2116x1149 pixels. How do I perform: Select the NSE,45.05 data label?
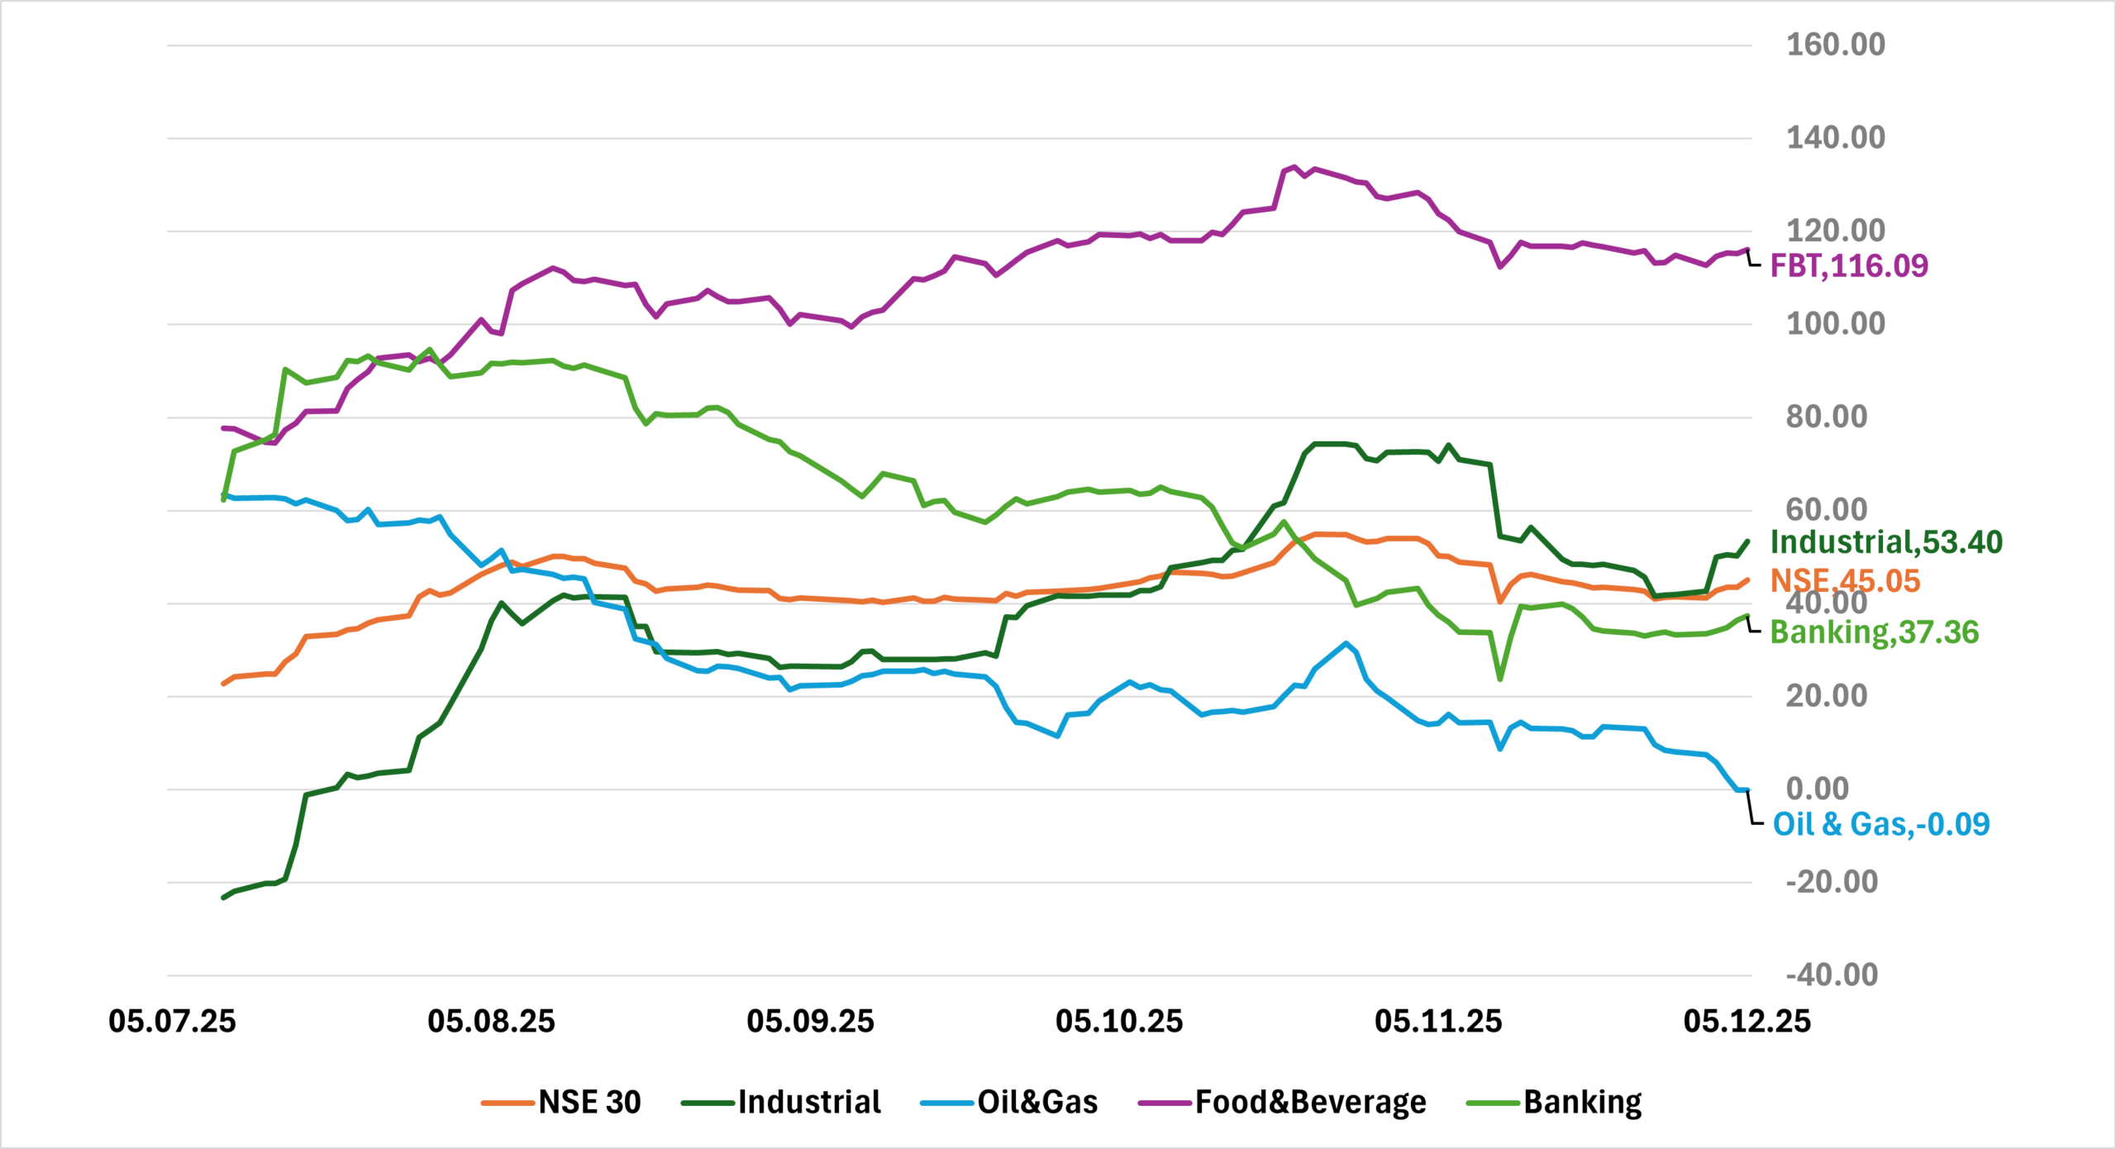coord(1845,581)
